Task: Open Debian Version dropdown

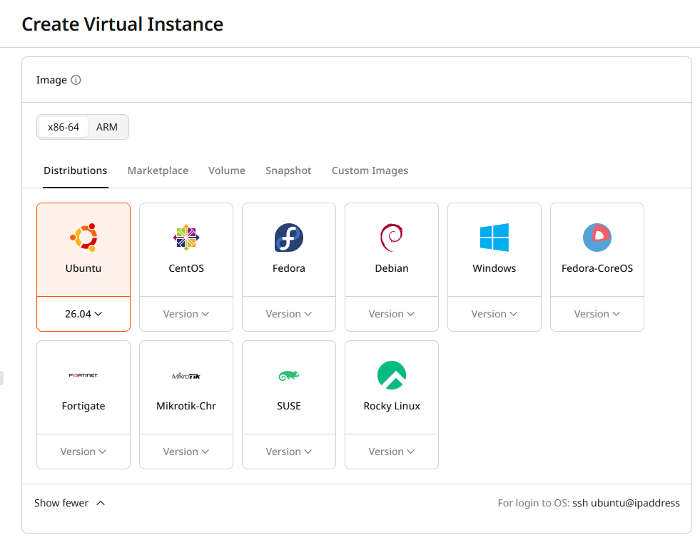Action: tap(392, 314)
